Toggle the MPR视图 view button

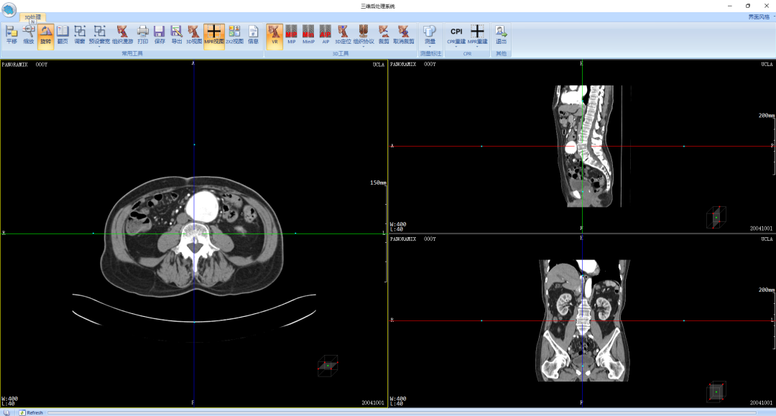point(214,35)
